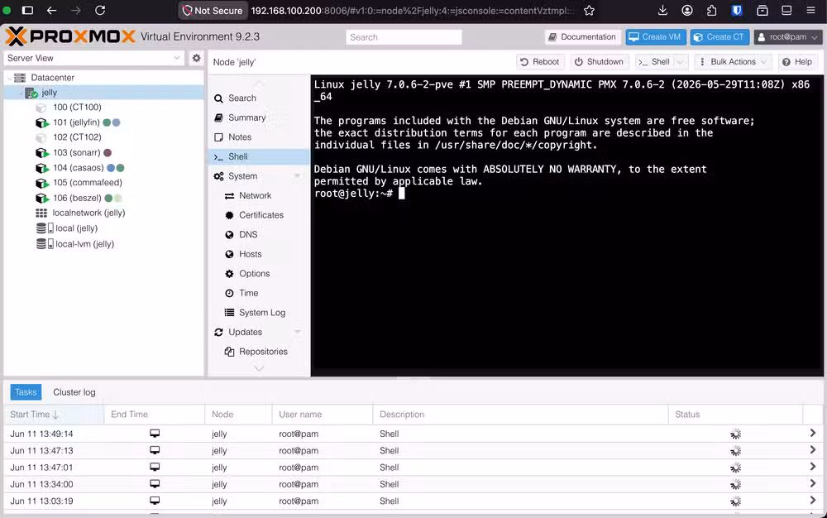Open the browser hamburger menu

pyautogui.click(x=811, y=10)
